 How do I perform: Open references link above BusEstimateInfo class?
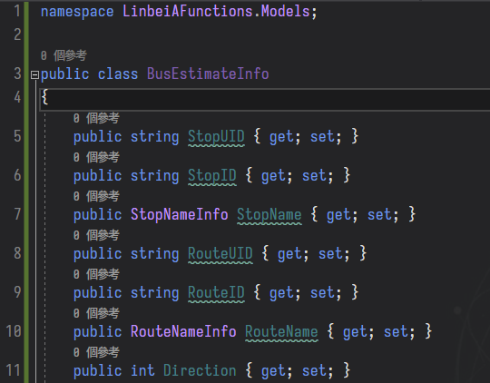pyautogui.click(x=64, y=55)
